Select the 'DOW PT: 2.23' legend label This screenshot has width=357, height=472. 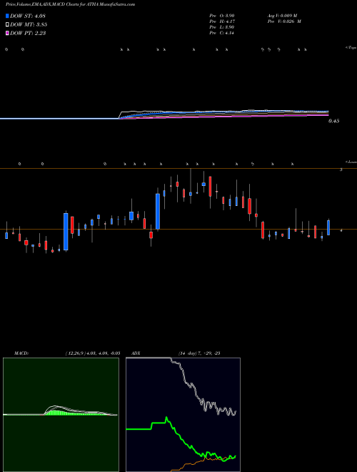(28, 33)
